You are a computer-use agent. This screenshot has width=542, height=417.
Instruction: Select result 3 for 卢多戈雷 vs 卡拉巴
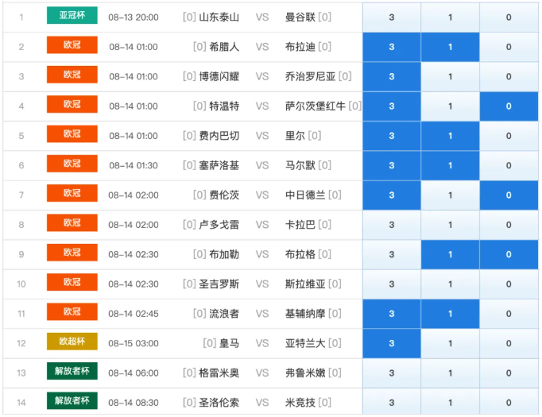pos(392,225)
